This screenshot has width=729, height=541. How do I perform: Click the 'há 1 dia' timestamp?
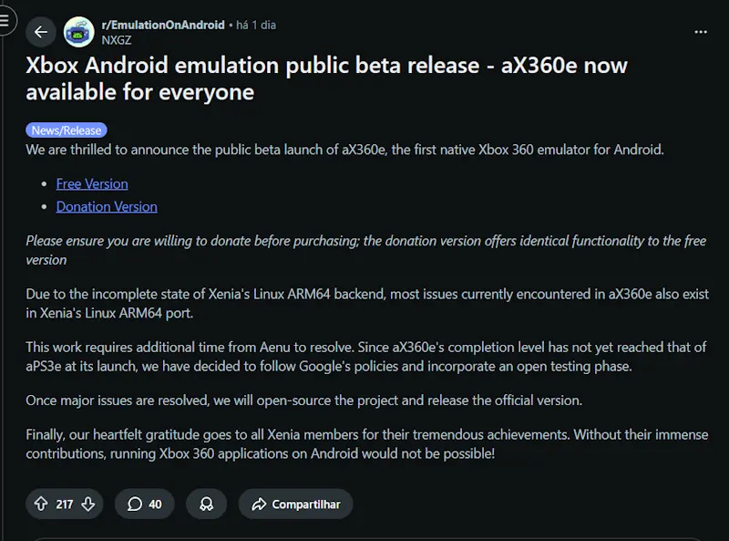tap(255, 25)
